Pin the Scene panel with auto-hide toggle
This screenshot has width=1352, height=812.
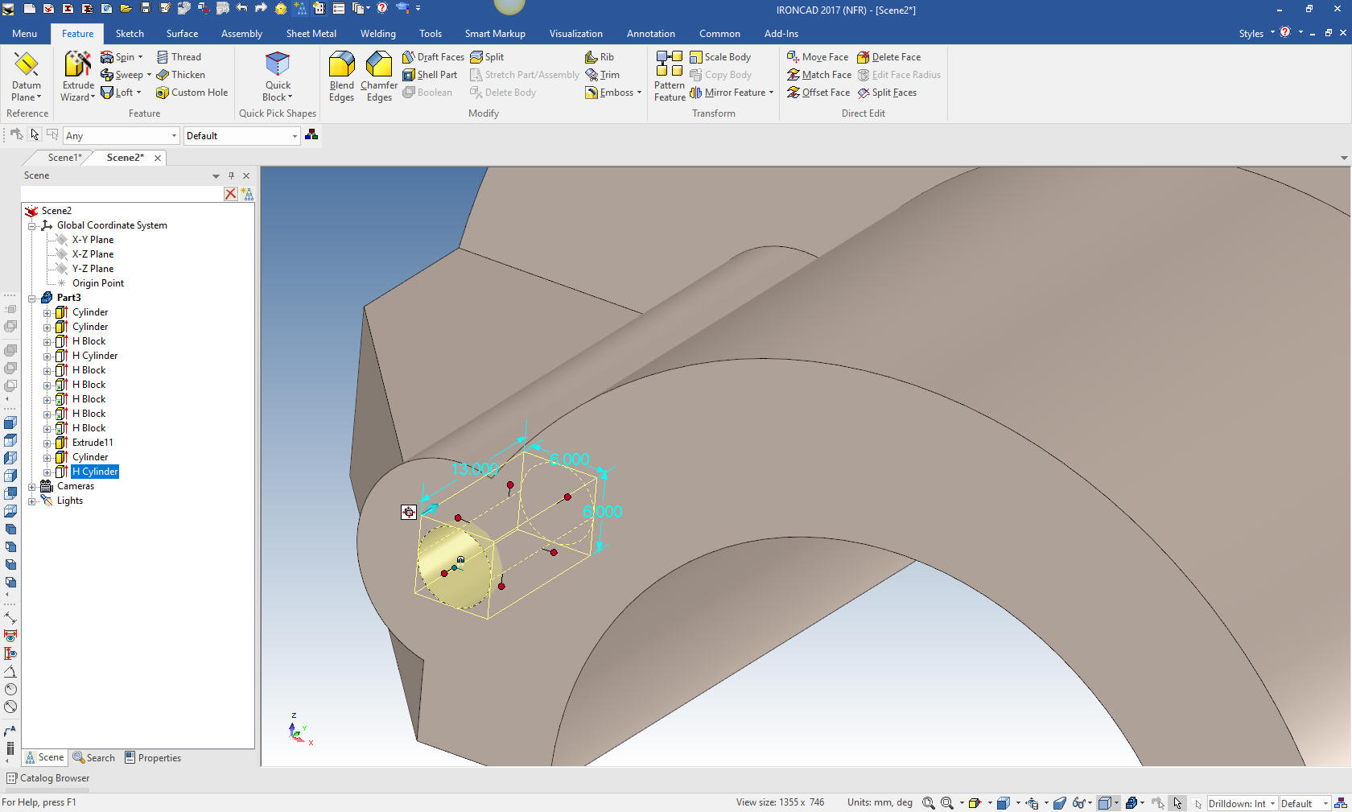pos(231,175)
